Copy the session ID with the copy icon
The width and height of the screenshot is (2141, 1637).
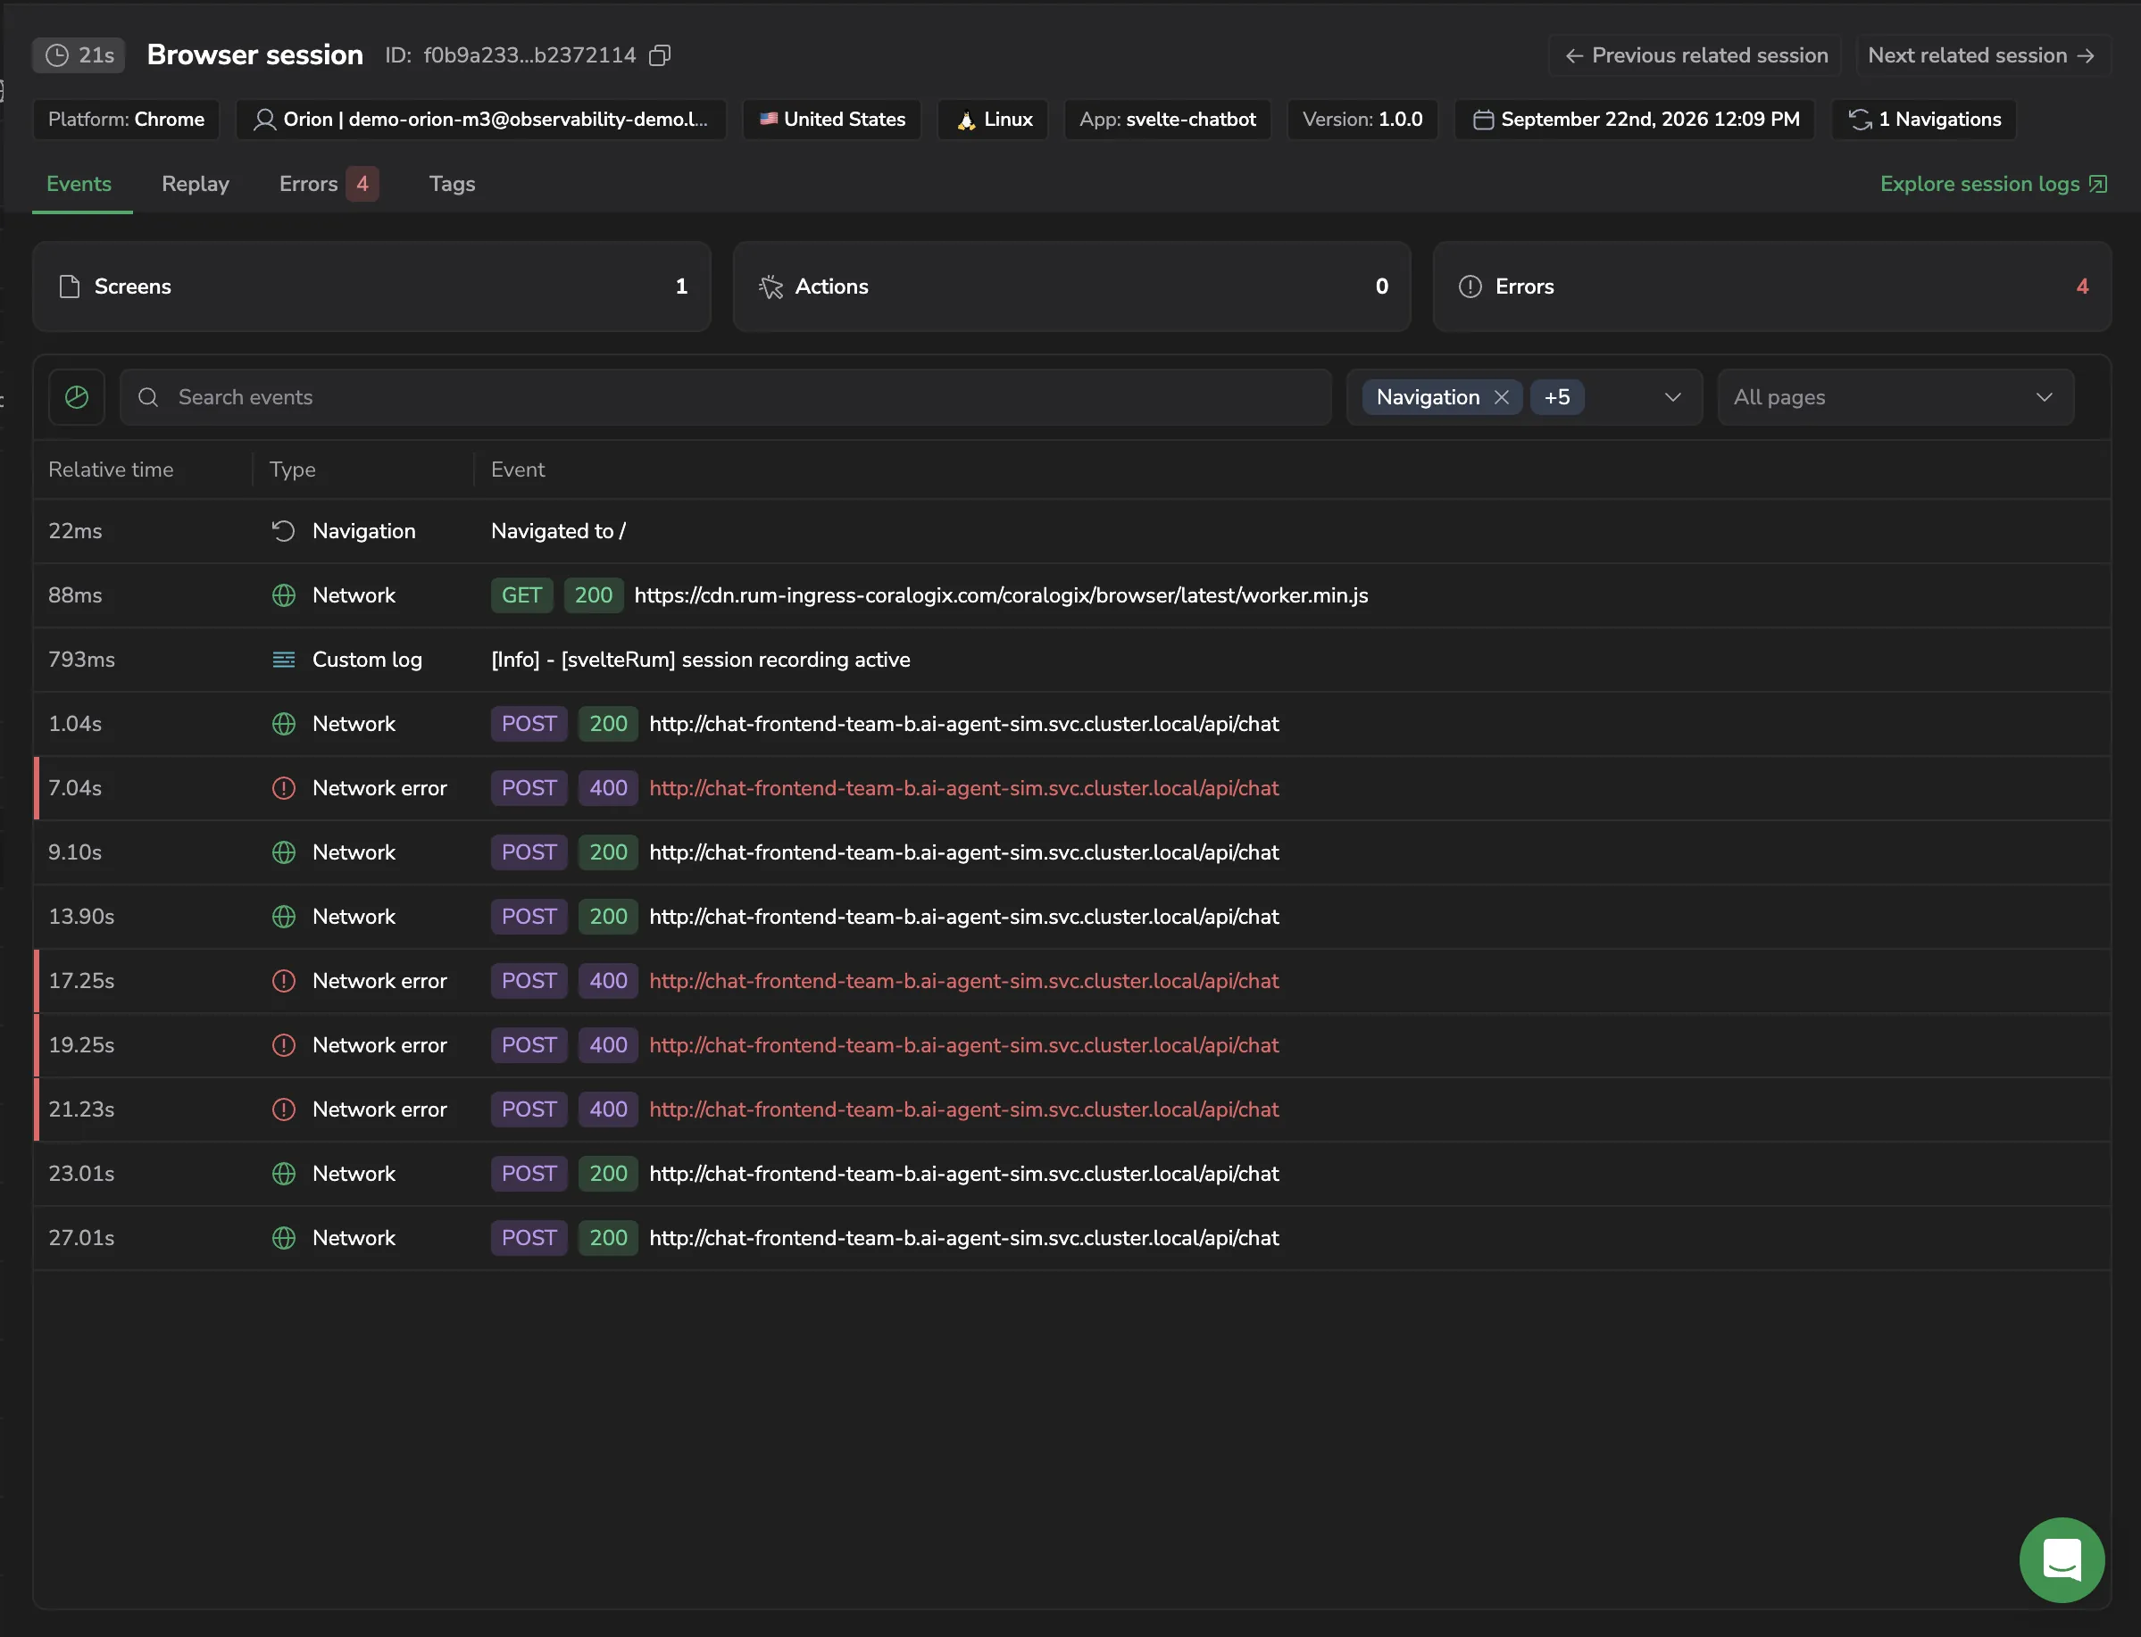[660, 55]
